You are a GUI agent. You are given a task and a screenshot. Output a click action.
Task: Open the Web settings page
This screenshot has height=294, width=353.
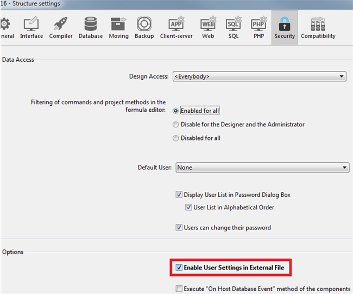click(208, 28)
